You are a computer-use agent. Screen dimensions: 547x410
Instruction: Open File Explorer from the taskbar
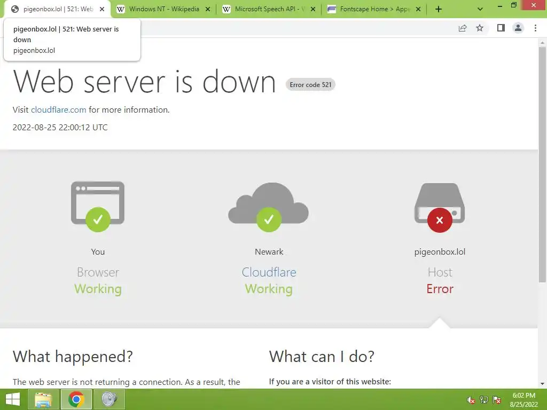coord(43,399)
